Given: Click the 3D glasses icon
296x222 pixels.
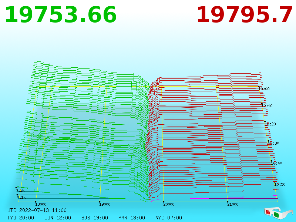Looking at the screenshot, I should (279, 213).
